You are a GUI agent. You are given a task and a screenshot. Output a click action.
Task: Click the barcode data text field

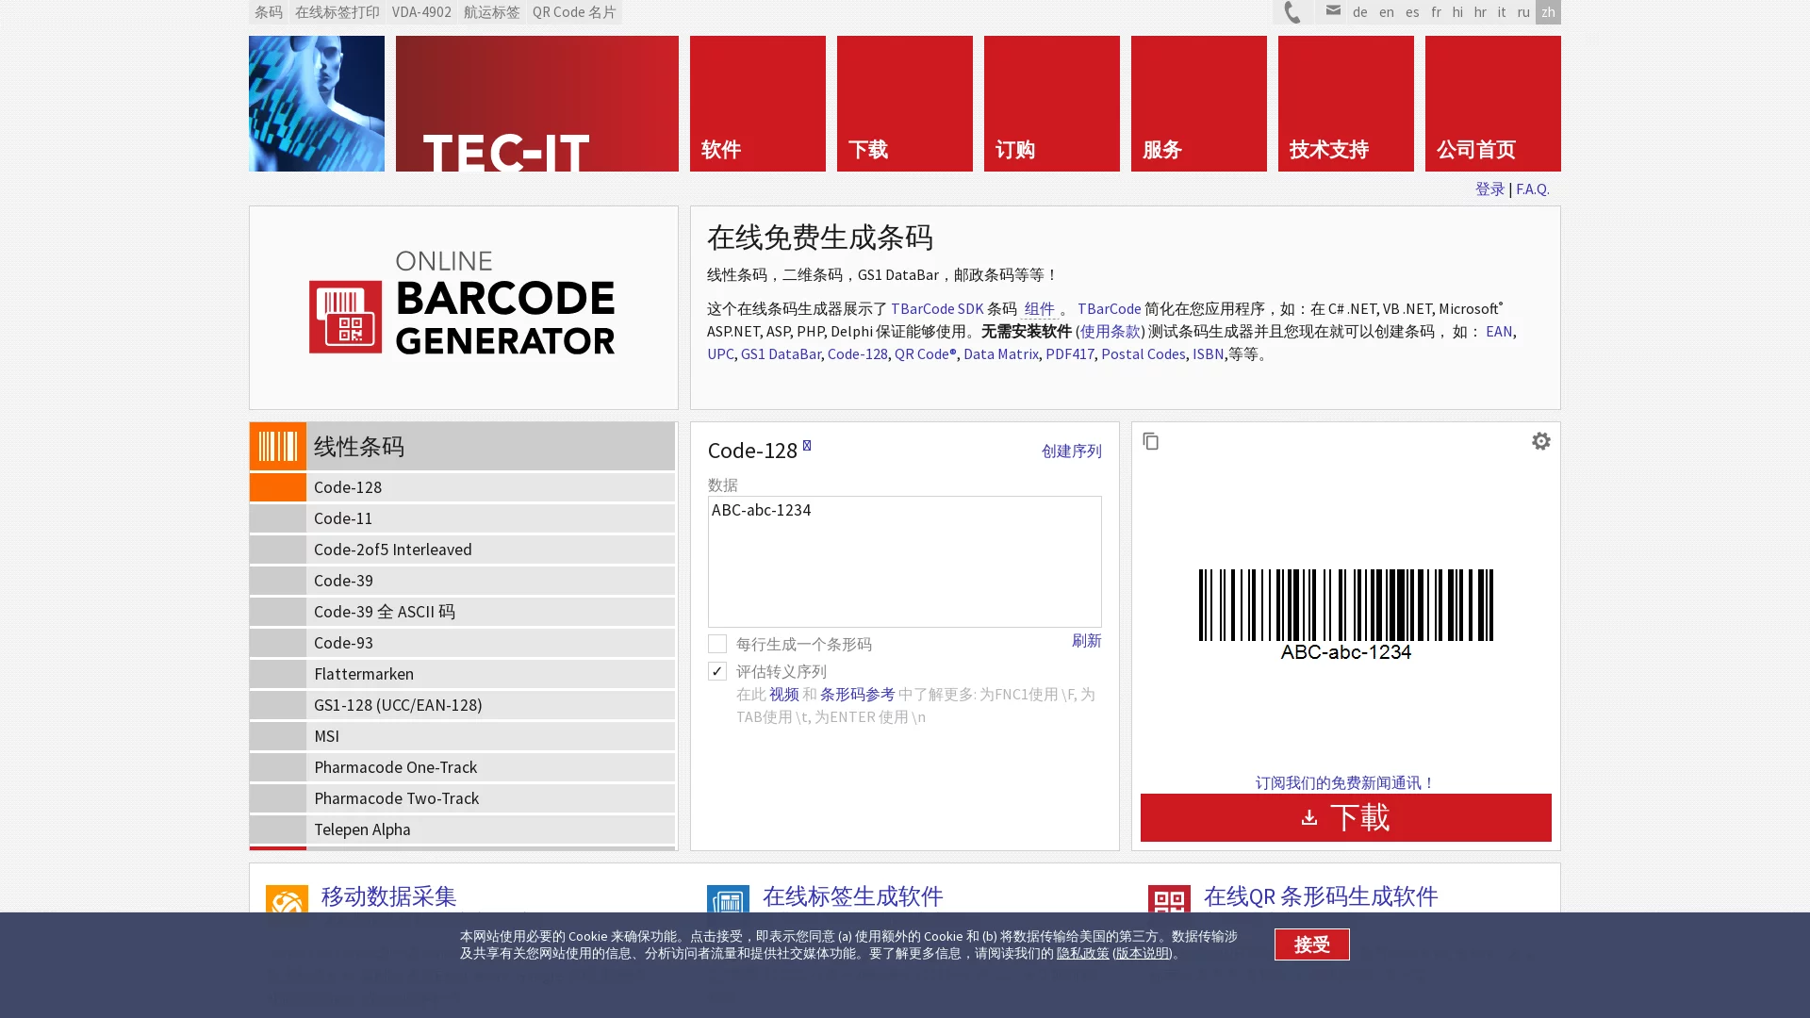click(904, 562)
